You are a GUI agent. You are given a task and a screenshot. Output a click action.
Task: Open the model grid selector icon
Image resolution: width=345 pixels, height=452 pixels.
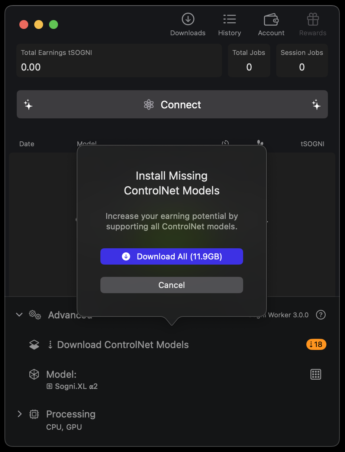(316, 374)
